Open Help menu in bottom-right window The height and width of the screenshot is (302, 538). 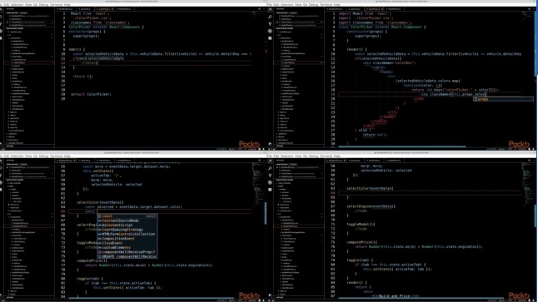pos(337,156)
